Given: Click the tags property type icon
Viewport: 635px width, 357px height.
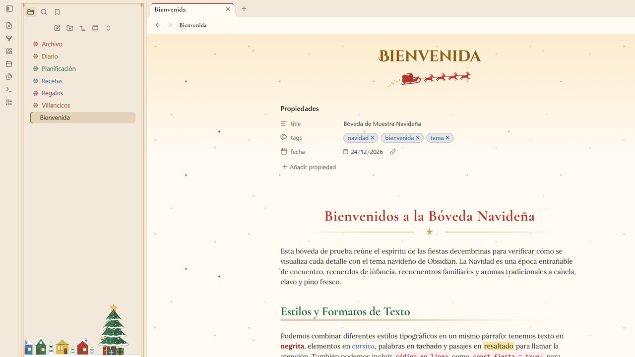Looking at the screenshot, I should [x=284, y=137].
